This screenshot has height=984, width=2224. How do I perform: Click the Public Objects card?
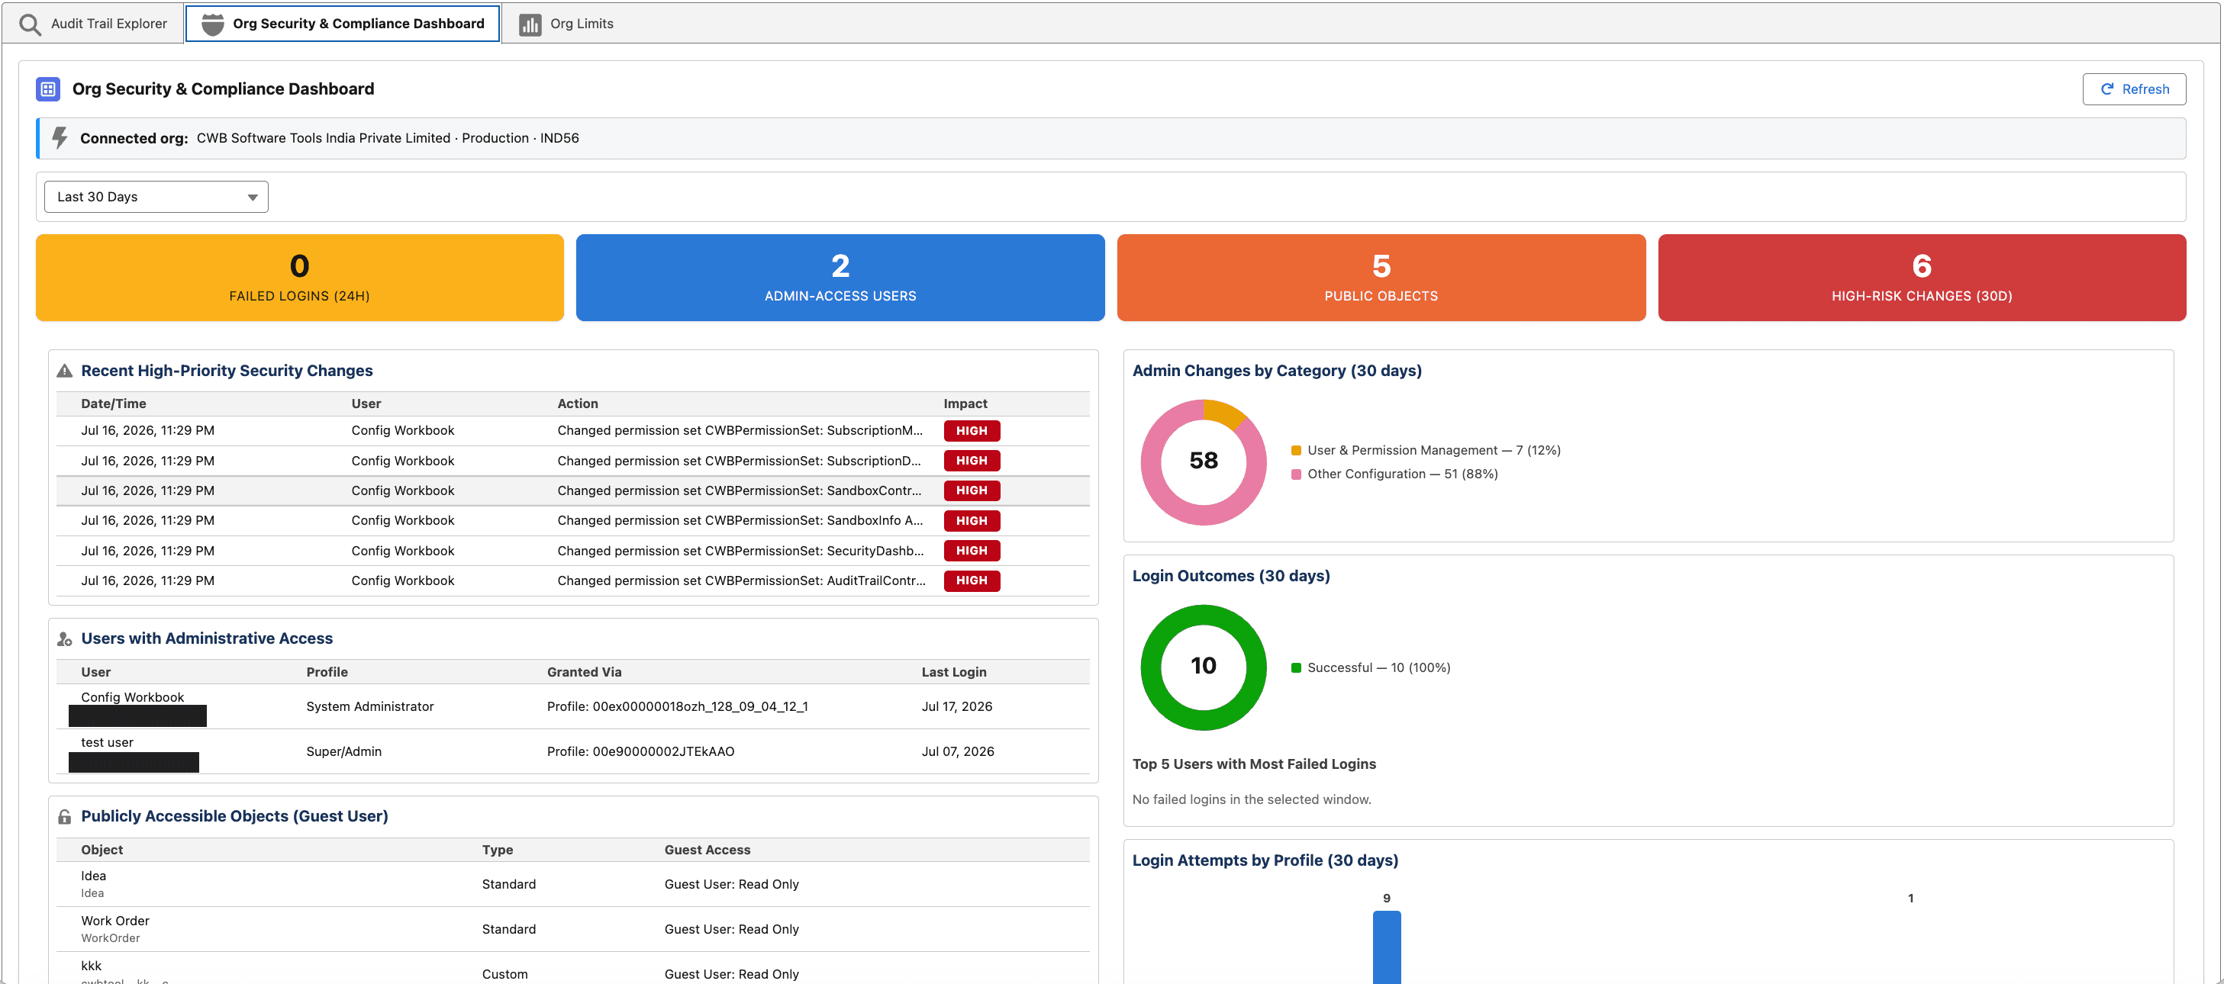click(1381, 278)
